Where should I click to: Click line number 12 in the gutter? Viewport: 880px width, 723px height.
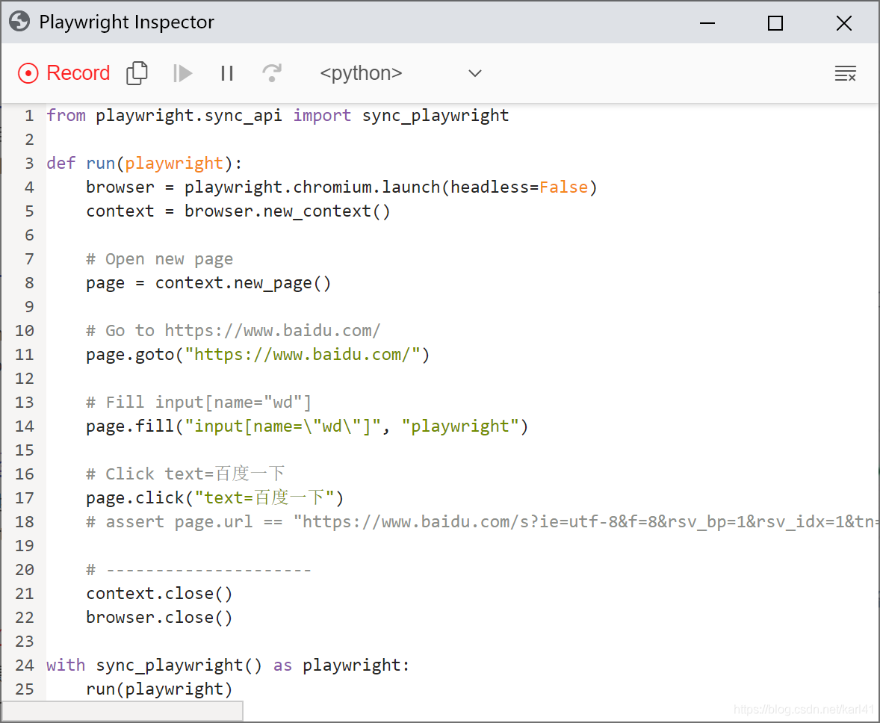pos(24,379)
